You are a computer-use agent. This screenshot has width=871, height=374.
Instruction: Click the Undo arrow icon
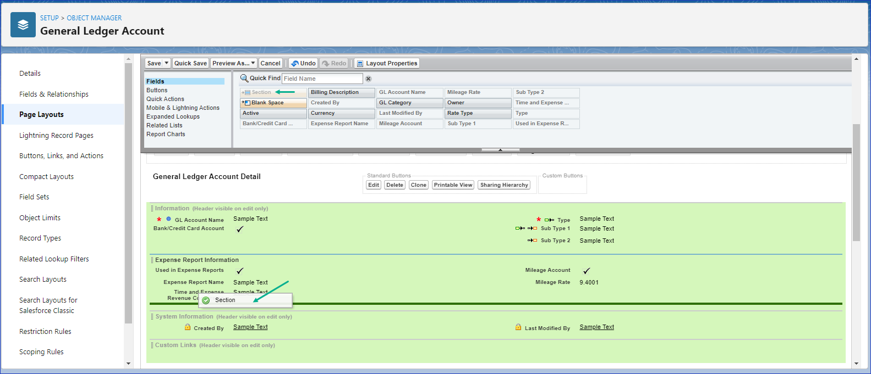coord(295,64)
